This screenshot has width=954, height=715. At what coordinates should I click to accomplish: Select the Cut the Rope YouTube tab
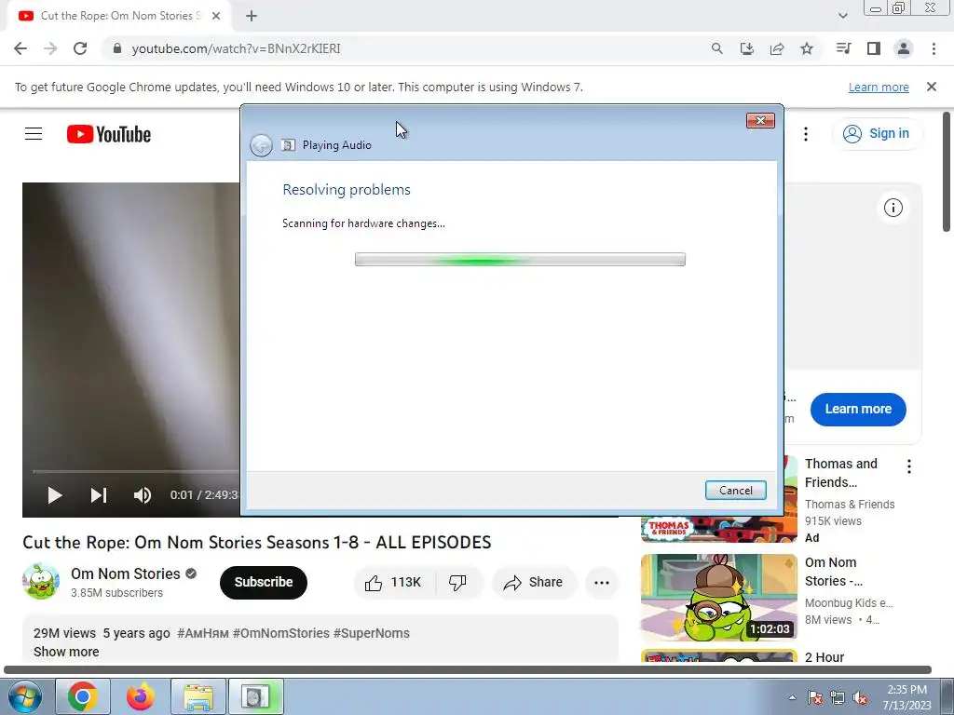point(118,16)
